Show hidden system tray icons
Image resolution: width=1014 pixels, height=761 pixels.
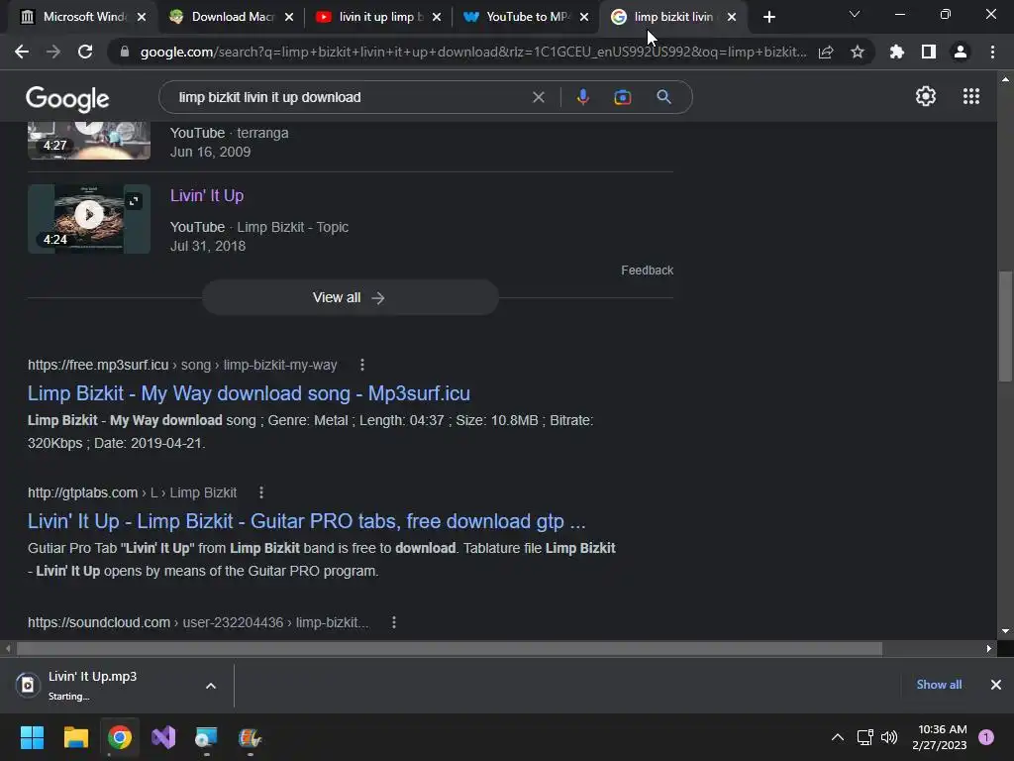pyautogui.click(x=838, y=737)
